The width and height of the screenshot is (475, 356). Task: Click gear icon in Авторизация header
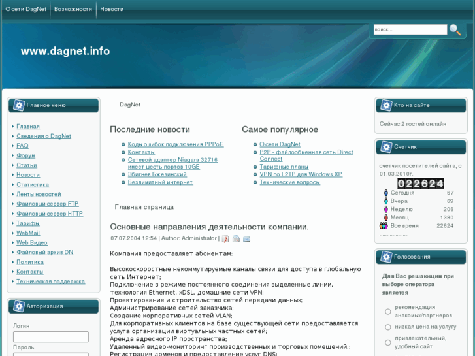(x=19, y=306)
